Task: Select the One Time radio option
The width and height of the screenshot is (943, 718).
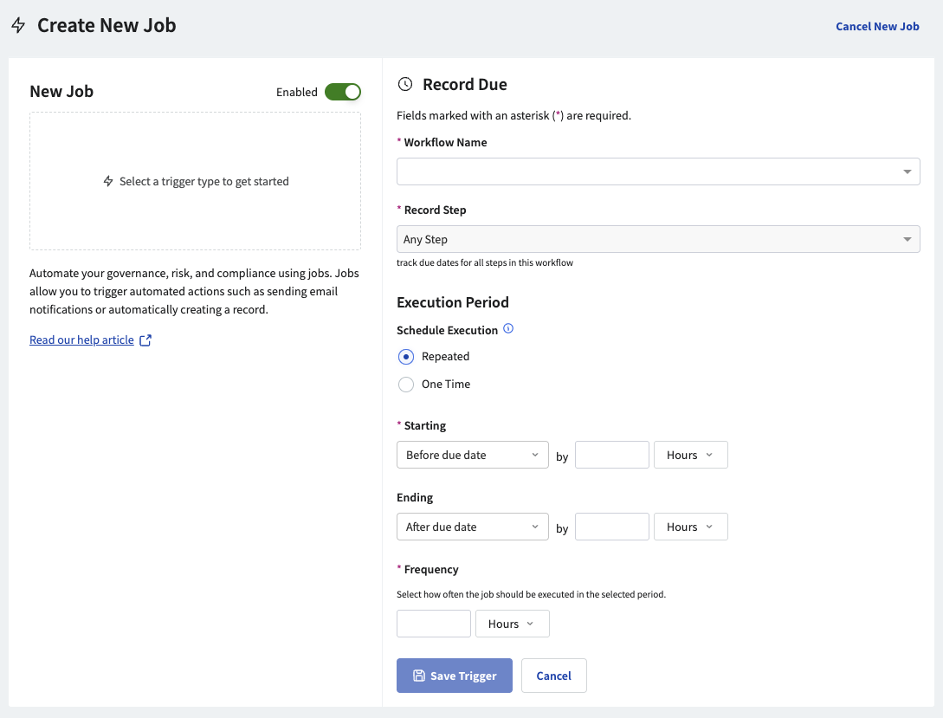Action: click(406, 385)
